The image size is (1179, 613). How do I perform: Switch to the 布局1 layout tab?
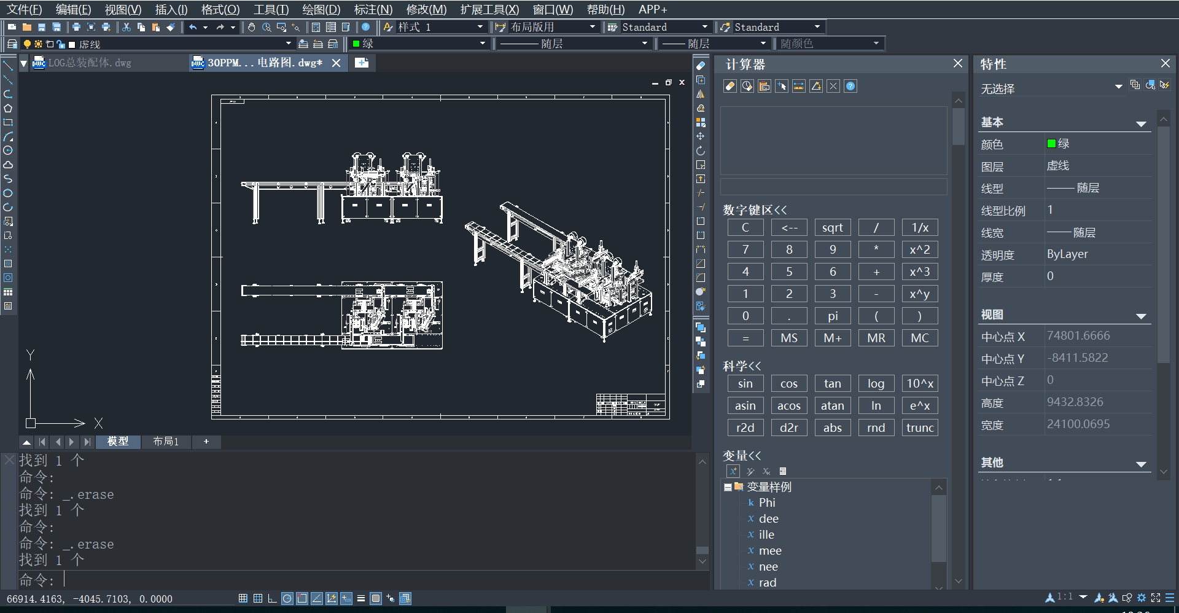(x=166, y=442)
